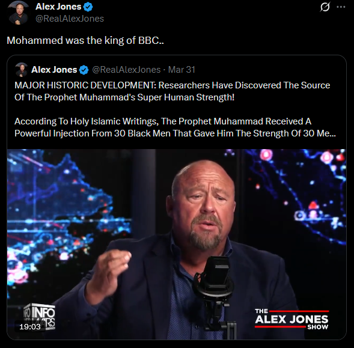Open the top @RealAlexJones handle
This screenshot has width=354, height=348.
[70, 19]
